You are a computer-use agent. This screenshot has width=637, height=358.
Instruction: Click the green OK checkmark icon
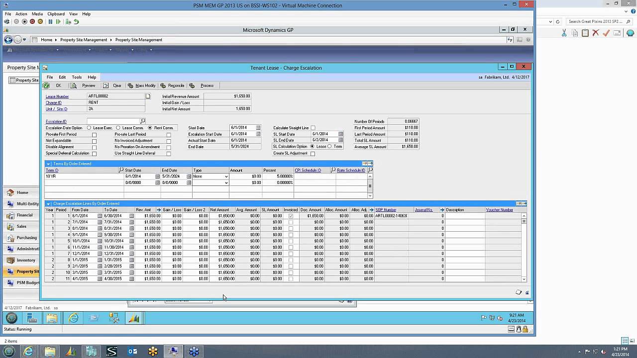46,86
